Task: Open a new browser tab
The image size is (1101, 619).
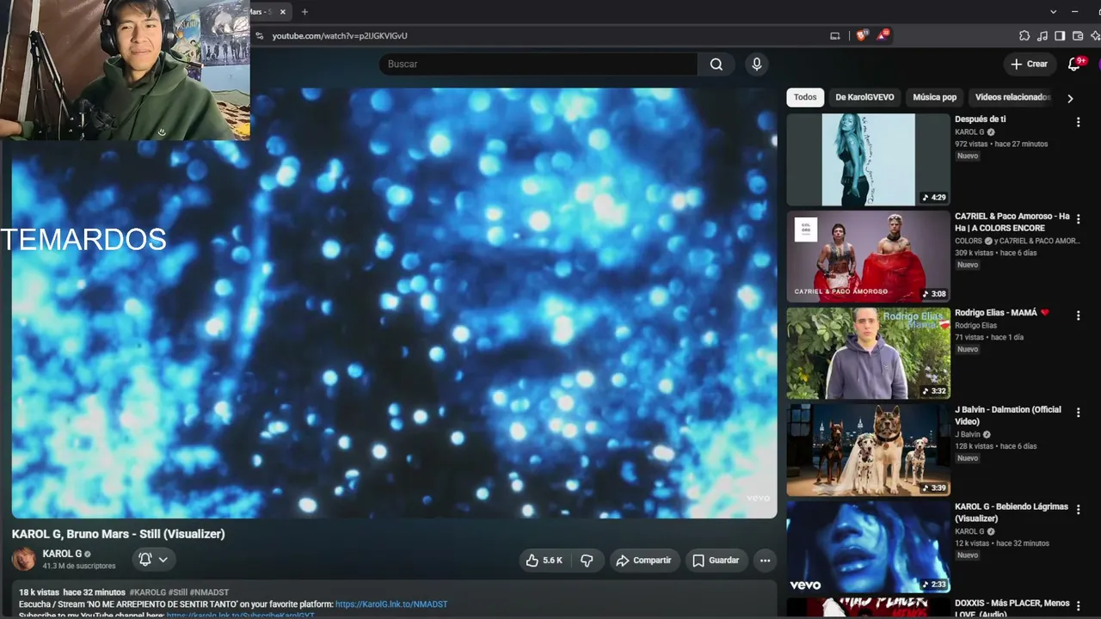Action: [x=304, y=12]
